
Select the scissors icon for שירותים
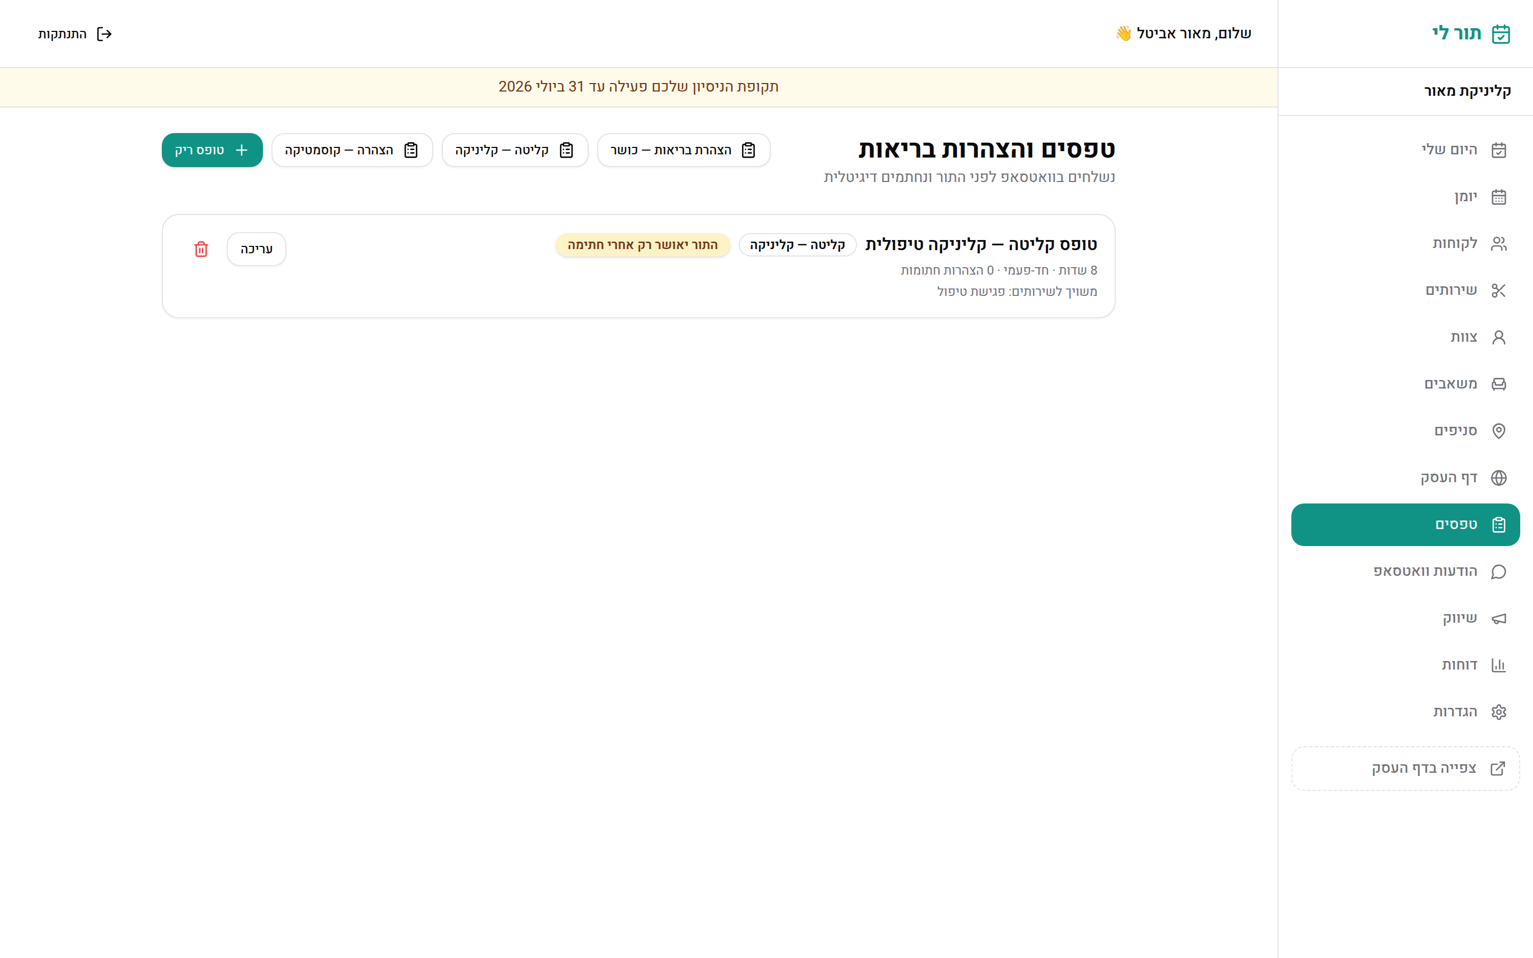tap(1498, 291)
